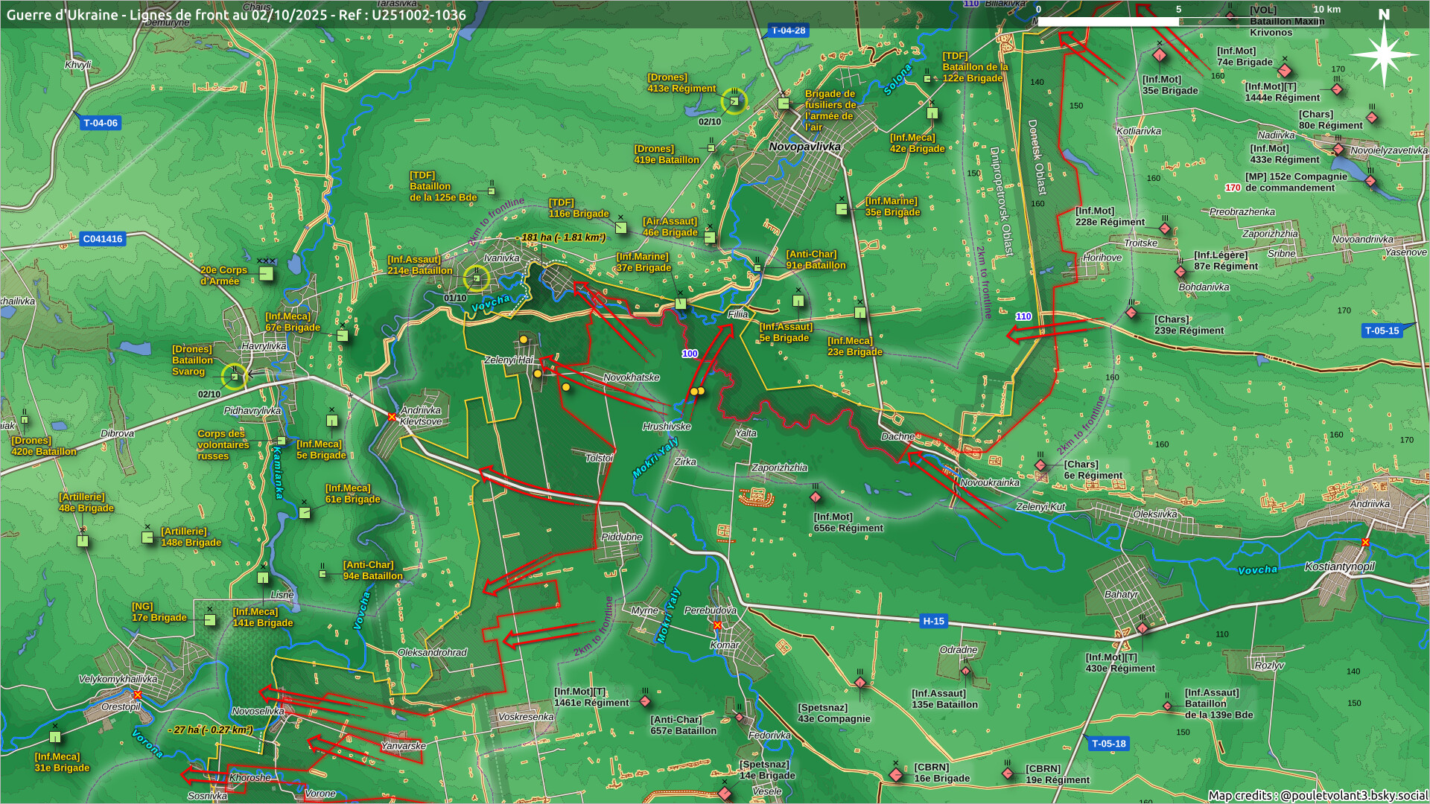
Task: Click the 656e Régiment red diamond marker
Action: [x=816, y=497]
